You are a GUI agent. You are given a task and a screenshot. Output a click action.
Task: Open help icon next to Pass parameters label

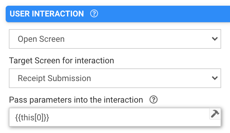[x=154, y=100]
